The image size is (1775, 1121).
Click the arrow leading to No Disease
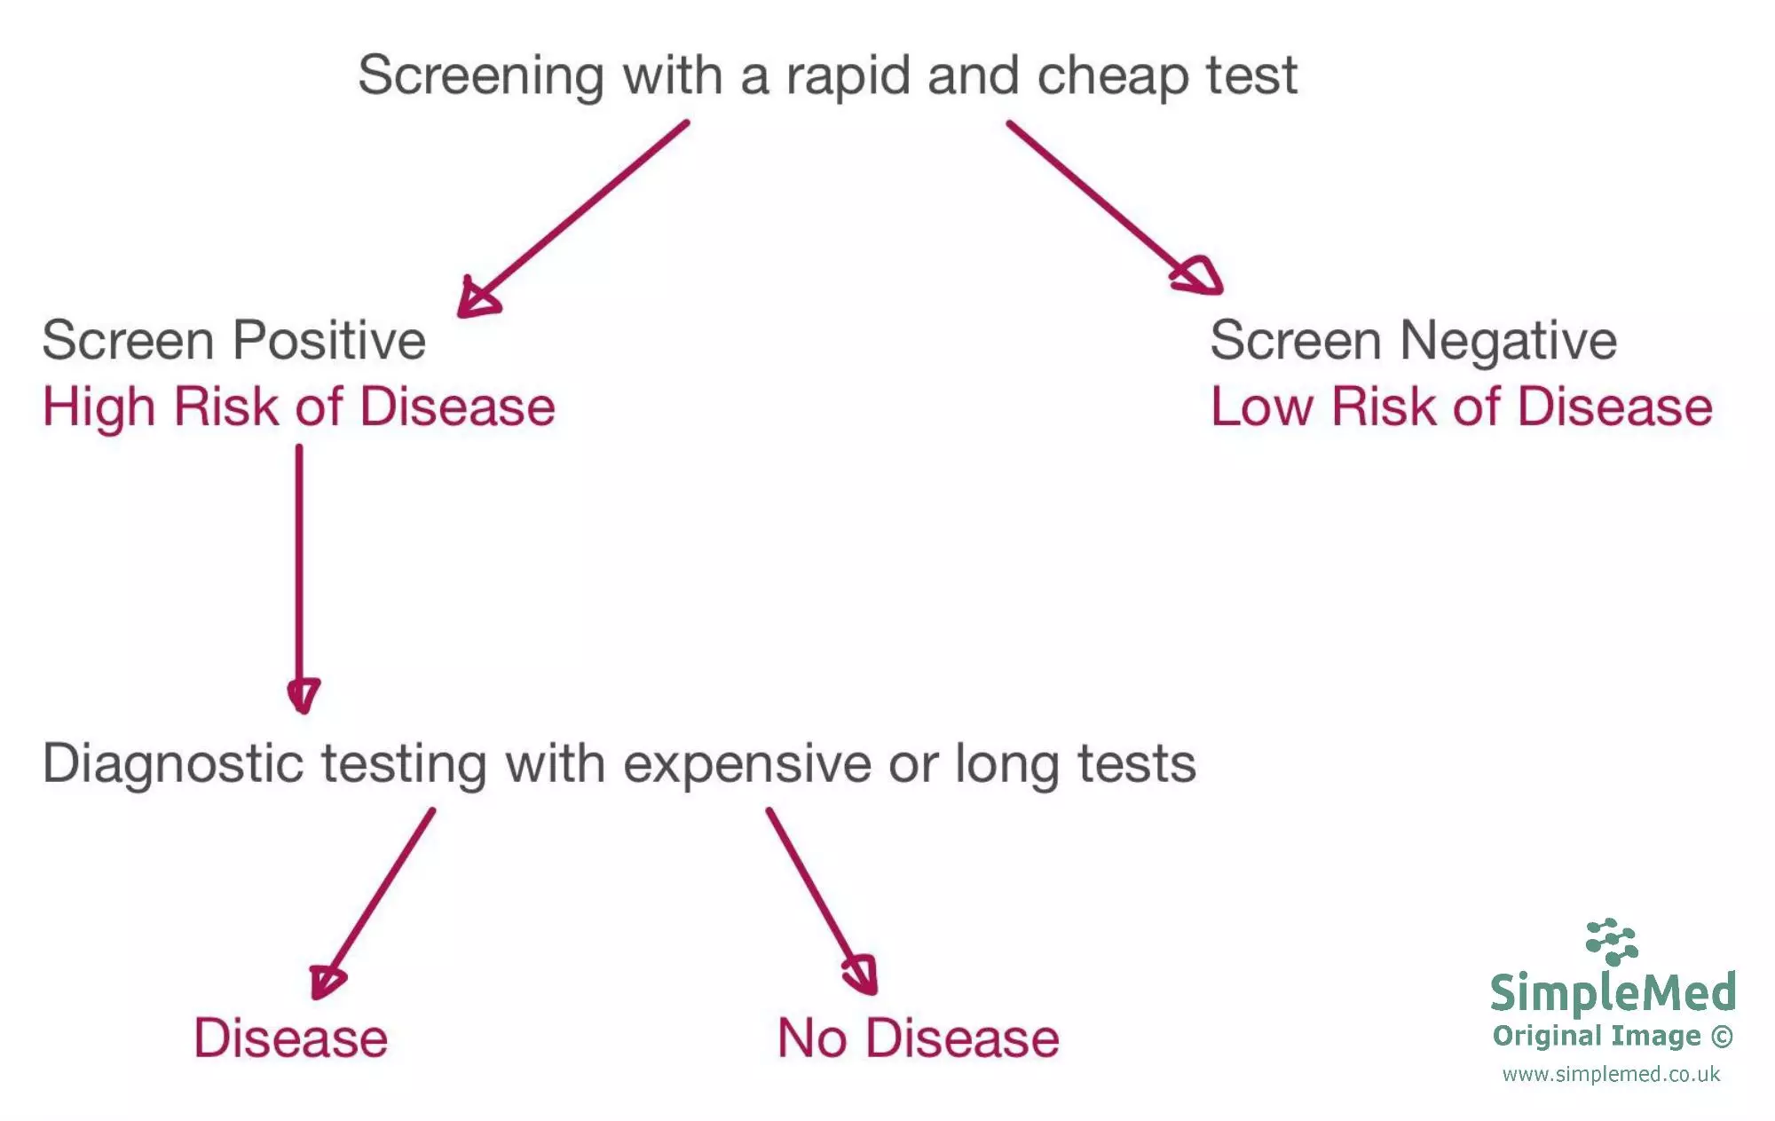(x=822, y=902)
